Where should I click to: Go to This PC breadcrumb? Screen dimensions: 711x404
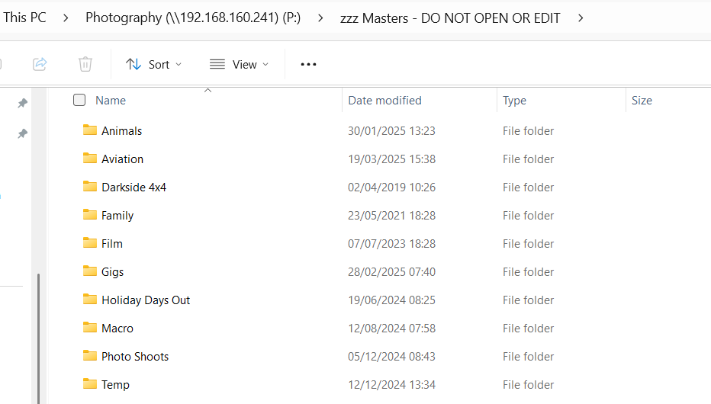[24, 18]
